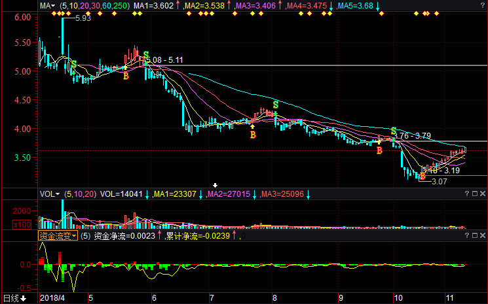Open the VOL indicator dropdown
This screenshot has width=488, height=304.
[x=49, y=194]
